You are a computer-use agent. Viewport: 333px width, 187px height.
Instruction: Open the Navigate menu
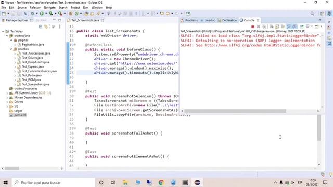(49, 8)
